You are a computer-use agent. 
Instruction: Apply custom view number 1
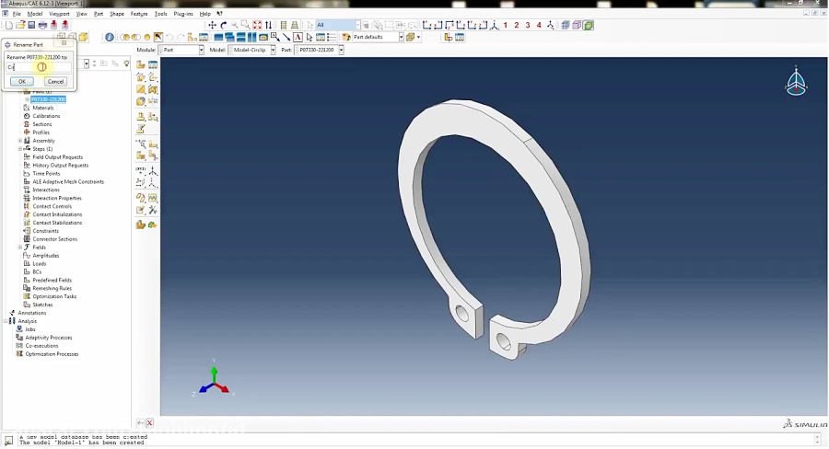tap(505, 25)
